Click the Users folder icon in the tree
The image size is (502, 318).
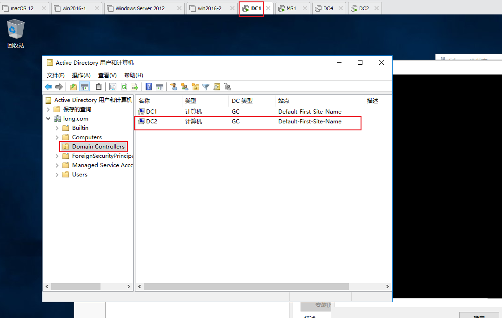click(x=66, y=175)
